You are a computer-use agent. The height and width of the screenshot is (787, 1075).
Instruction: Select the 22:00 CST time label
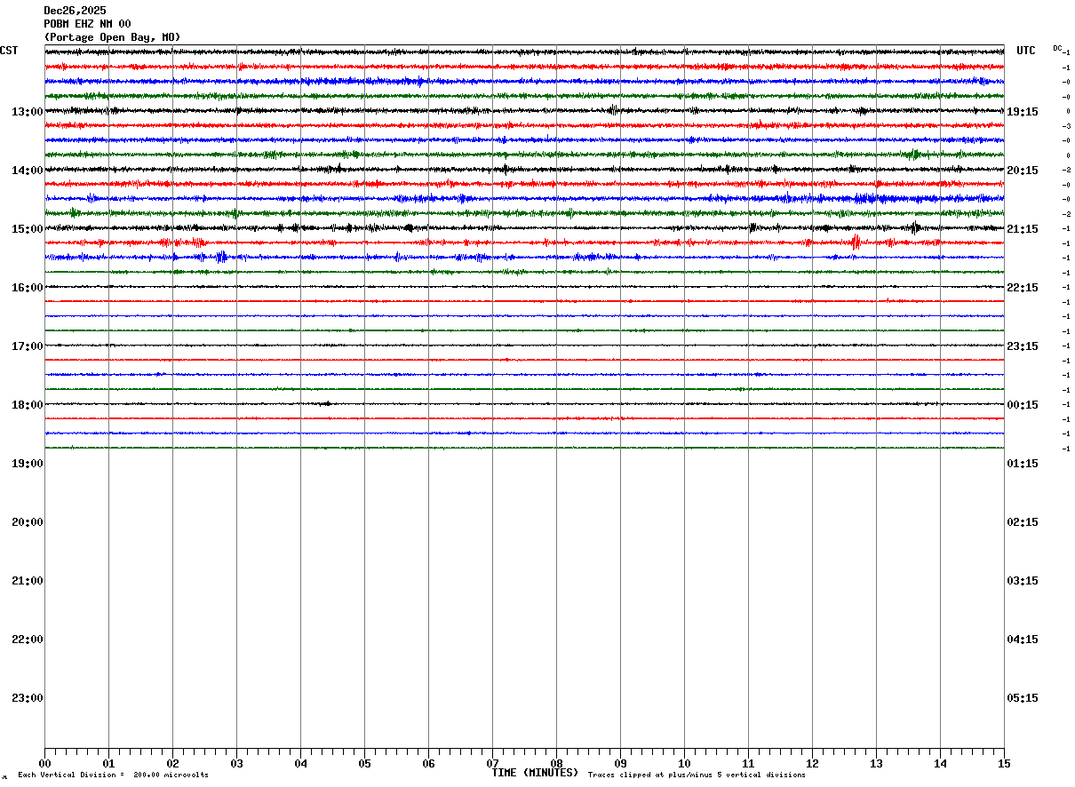[x=28, y=640]
